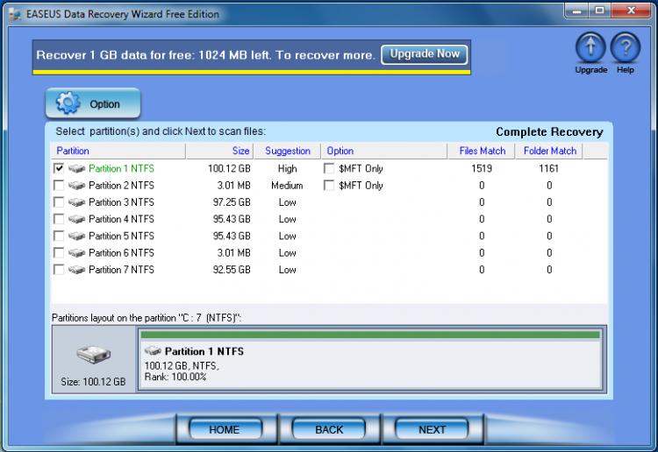658x452 pixels.
Task: Tick the Partition 4 NTFS checkbox
Action: point(59,219)
